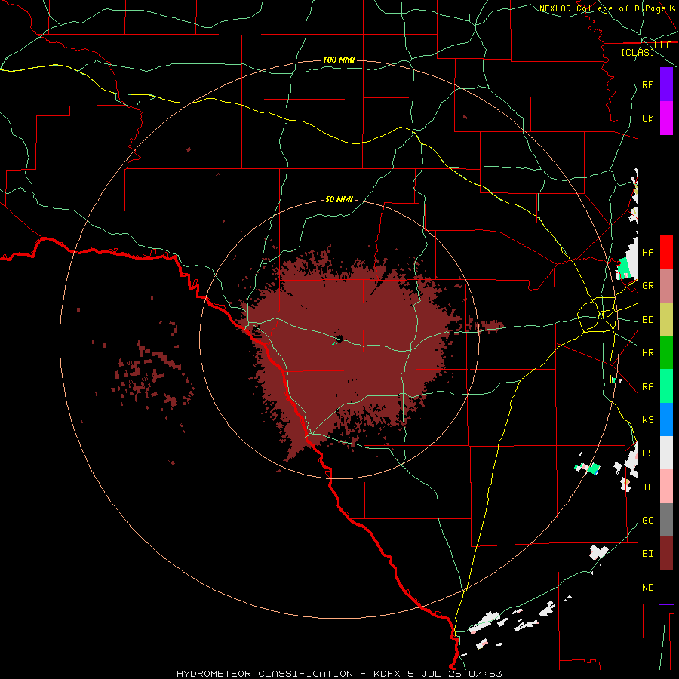The height and width of the screenshot is (679, 679).
Task: Select the yellow BD legend swatch
Action: point(666,320)
